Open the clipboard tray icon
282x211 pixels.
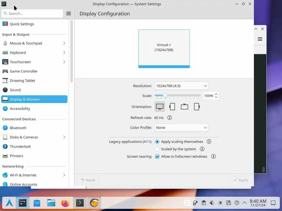click(x=204, y=203)
